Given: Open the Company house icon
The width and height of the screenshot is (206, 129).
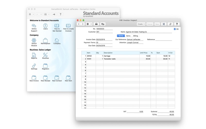Looking at the screenshot, I should click(57, 41).
